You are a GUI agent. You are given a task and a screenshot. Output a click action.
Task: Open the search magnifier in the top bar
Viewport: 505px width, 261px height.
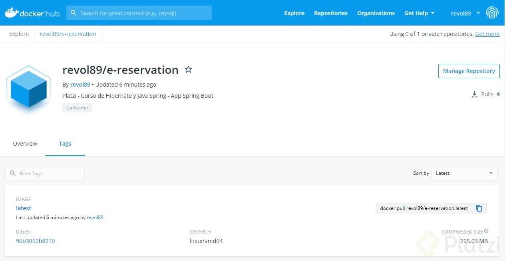74,13
